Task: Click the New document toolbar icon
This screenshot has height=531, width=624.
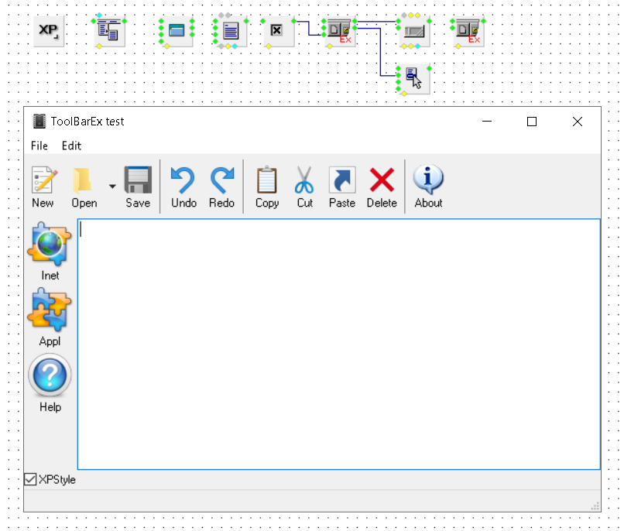Action: click(43, 180)
